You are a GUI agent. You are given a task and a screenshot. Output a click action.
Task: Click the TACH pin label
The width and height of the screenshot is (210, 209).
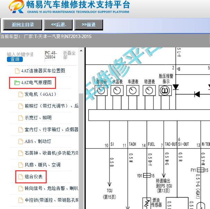click(x=132, y=144)
